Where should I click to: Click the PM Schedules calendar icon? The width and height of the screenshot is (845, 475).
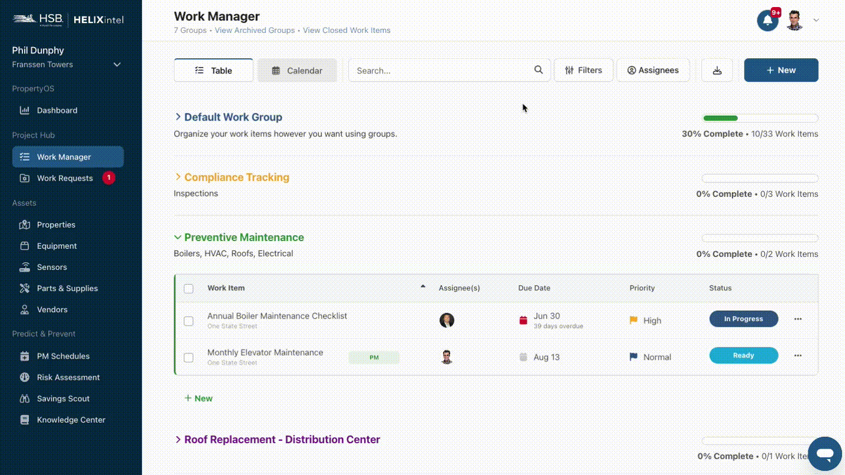click(25, 356)
